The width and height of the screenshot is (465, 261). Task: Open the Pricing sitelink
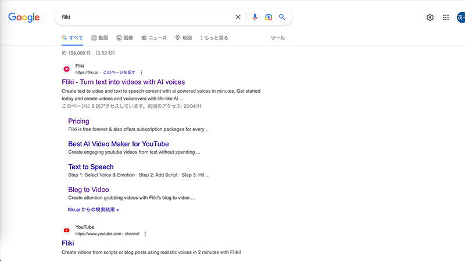78,121
